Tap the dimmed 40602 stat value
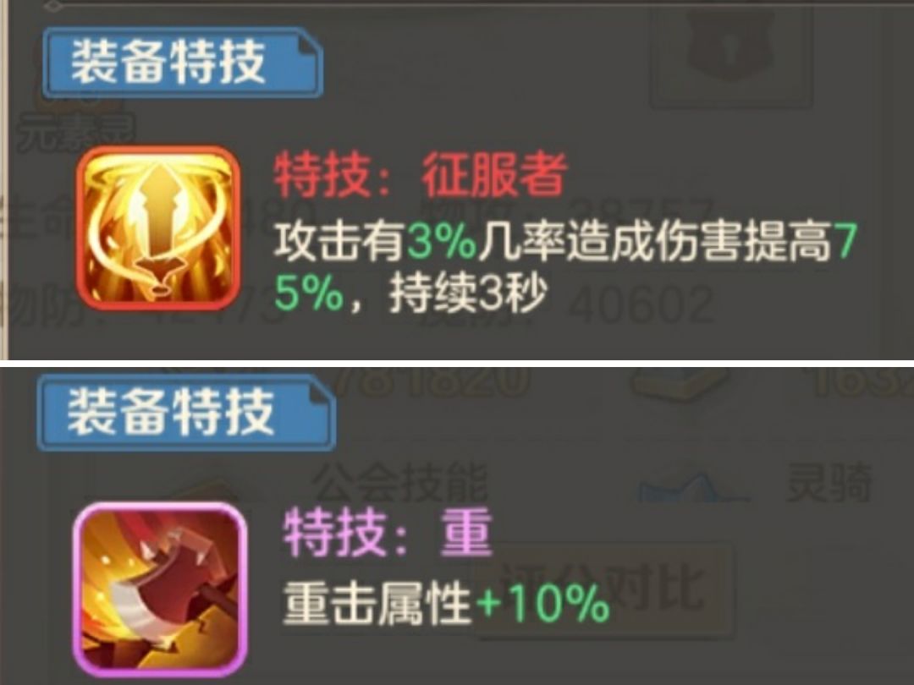Viewport: 914px width, 685px height. (641, 304)
